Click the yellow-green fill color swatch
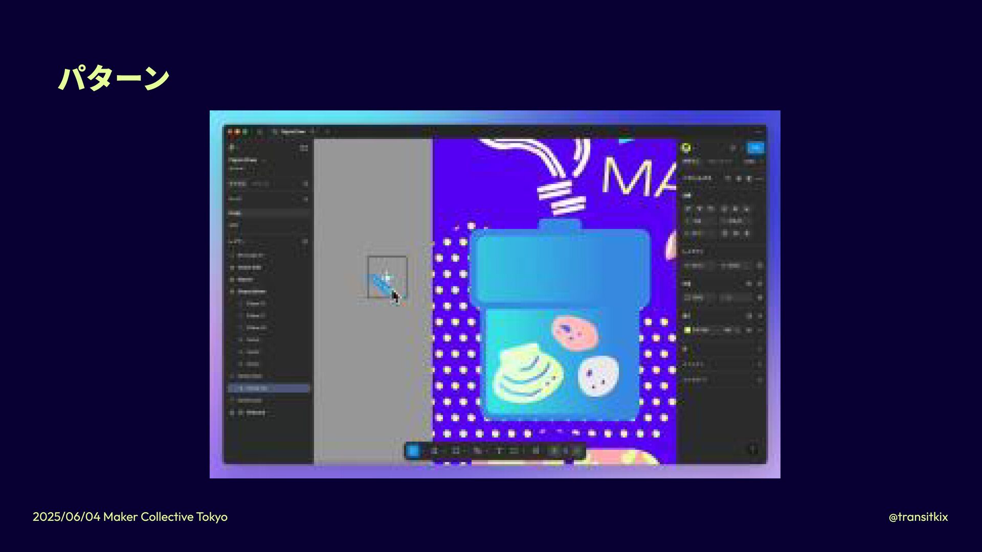This screenshot has width=982, height=552. [x=687, y=330]
